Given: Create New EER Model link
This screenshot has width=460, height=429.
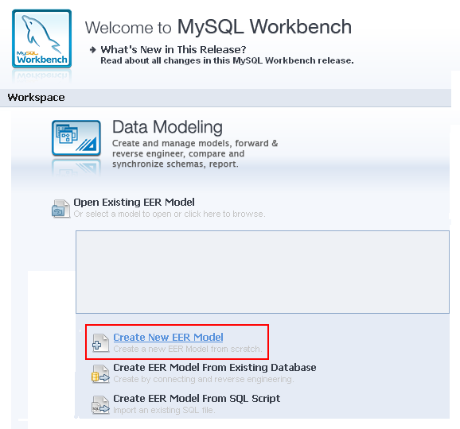Looking at the screenshot, I should click(x=168, y=337).
